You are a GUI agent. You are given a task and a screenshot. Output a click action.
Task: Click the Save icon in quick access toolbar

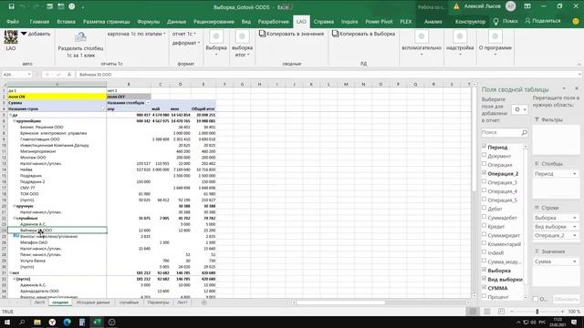click(x=12, y=6)
